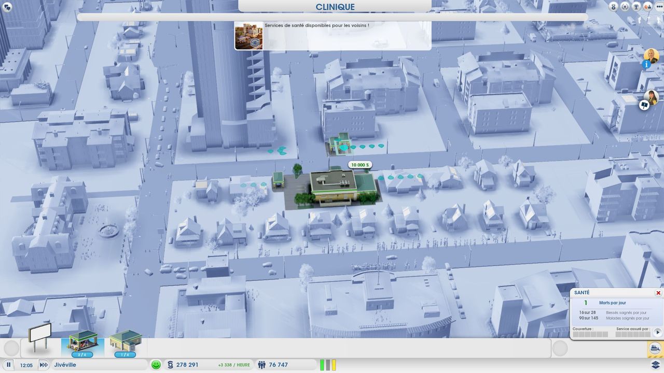Viewport: 664px width, 373px height.
Task: Click the 10 000 § price tag
Action: [x=360, y=165]
